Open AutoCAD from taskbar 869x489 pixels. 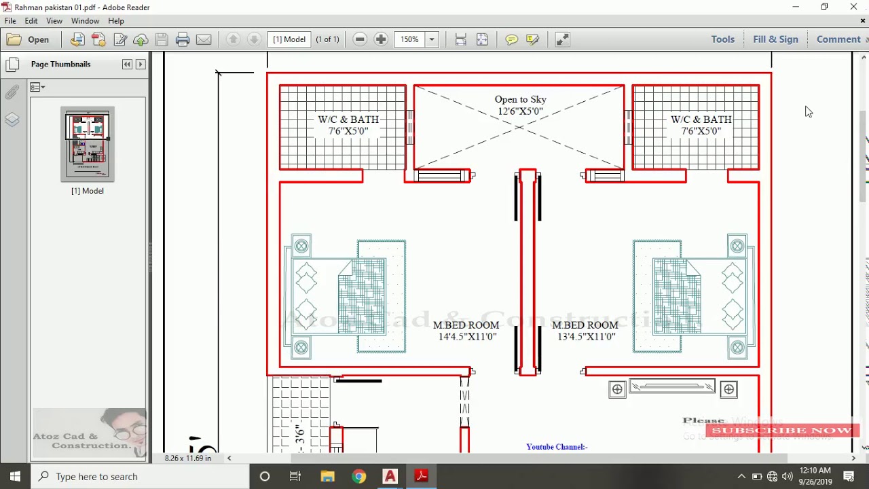point(390,477)
